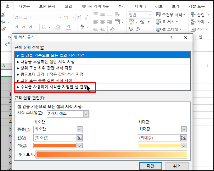Align text right icon
The width and height of the screenshot is (214, 171).
coord(110,22)
